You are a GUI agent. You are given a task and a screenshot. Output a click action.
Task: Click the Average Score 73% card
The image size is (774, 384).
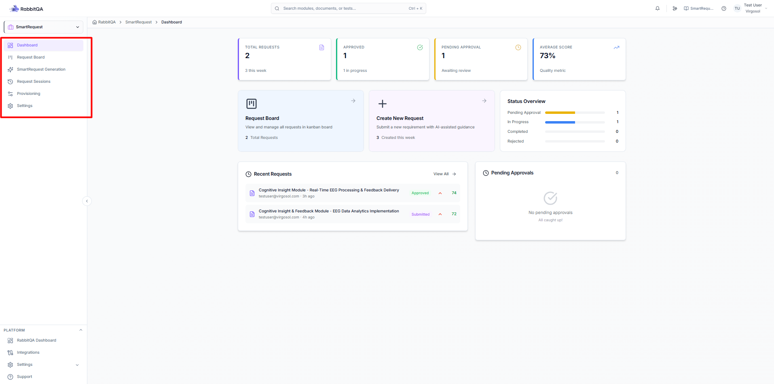pyautogui.click(x=579, y=59)
